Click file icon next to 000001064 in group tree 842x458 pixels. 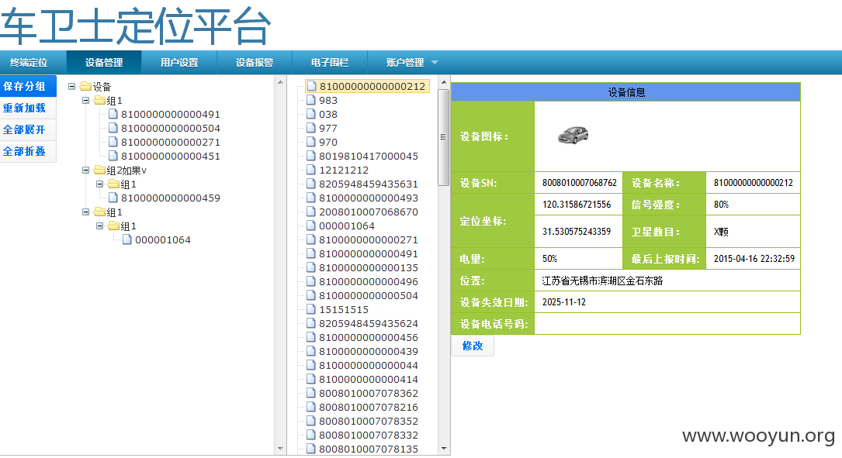point(127,239)
